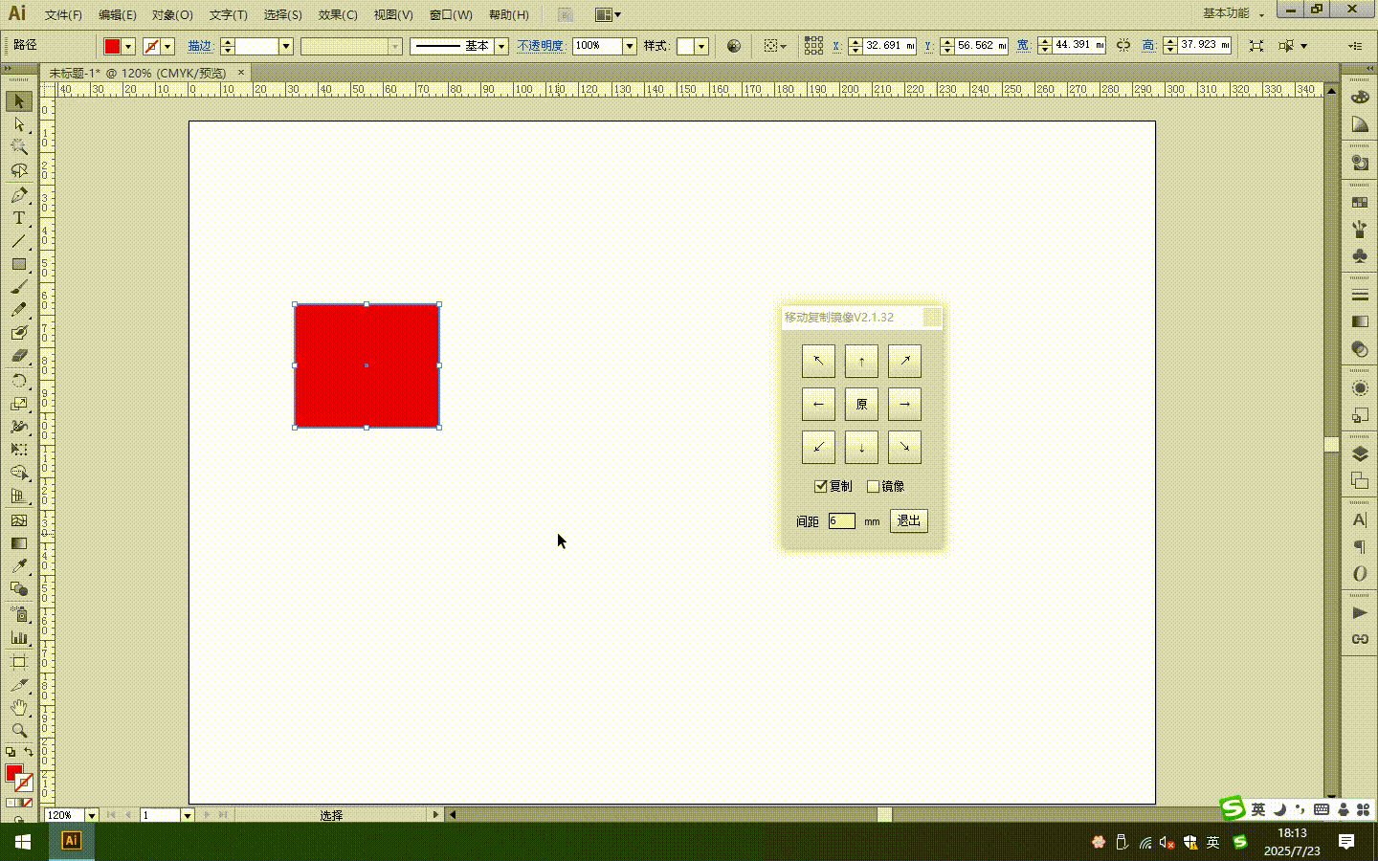Screen dimensions: 1378x861
Task: Click the right arrow move button
Action: click(x=904, y=404)
